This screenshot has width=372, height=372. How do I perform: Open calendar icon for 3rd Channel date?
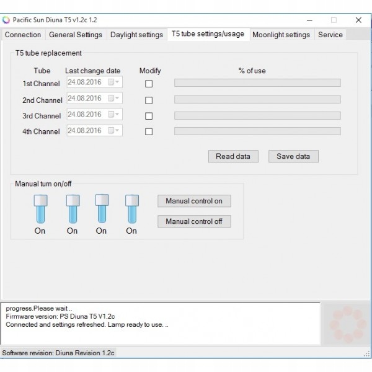111,114
